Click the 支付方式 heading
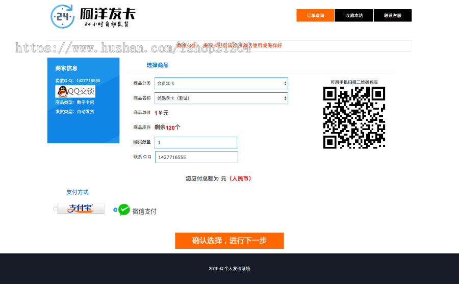The width and height of the screenshot is (459, 284). point(78,192)
